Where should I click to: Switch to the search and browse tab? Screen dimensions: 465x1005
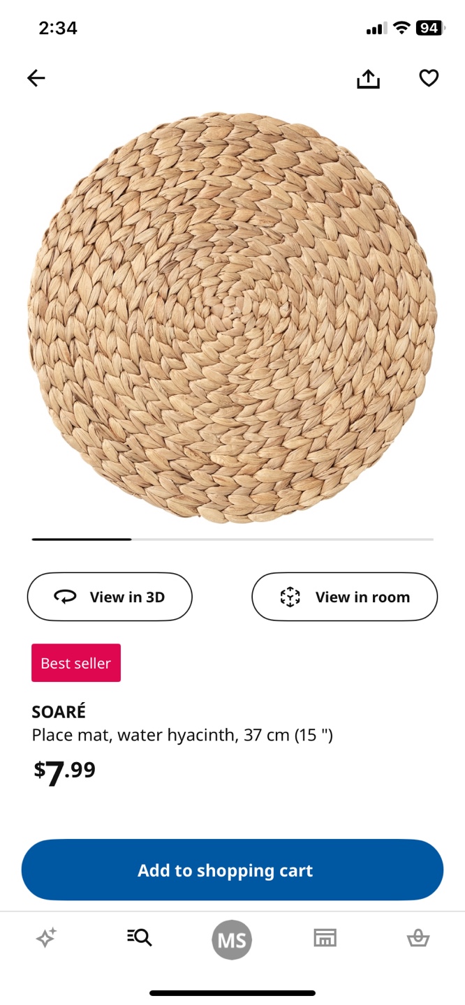pos(139,937)
